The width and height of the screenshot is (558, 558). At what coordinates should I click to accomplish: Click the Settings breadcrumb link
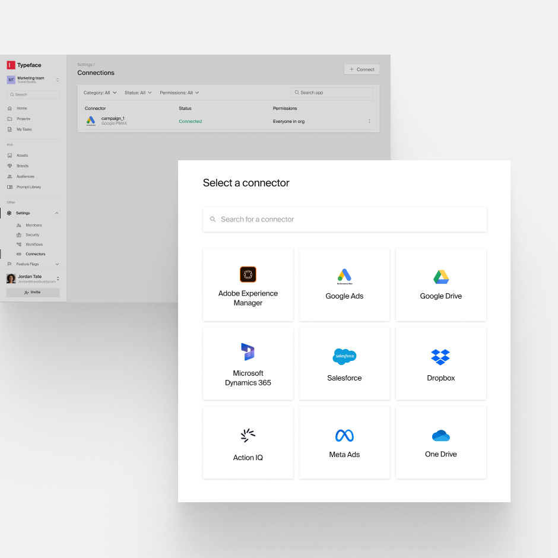click(85, 65)
